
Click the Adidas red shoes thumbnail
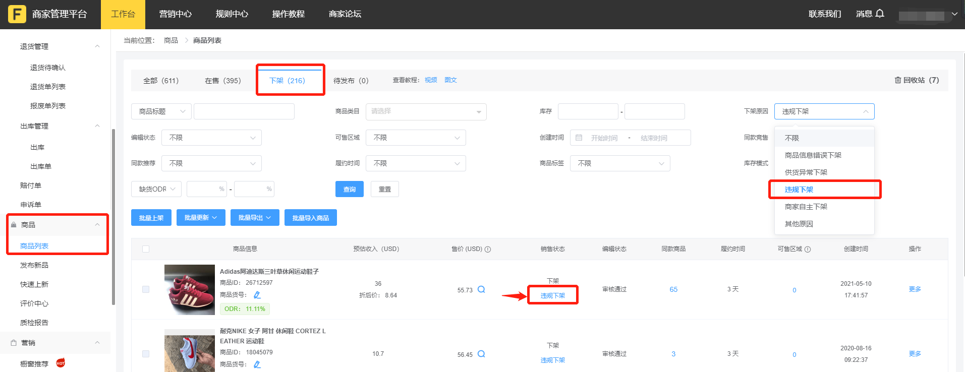[190, 289]
